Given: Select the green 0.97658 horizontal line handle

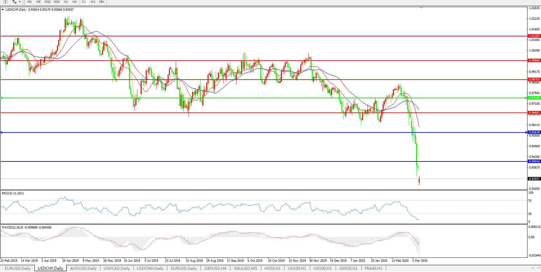Looking at the screenshot, I should [2, 98].
